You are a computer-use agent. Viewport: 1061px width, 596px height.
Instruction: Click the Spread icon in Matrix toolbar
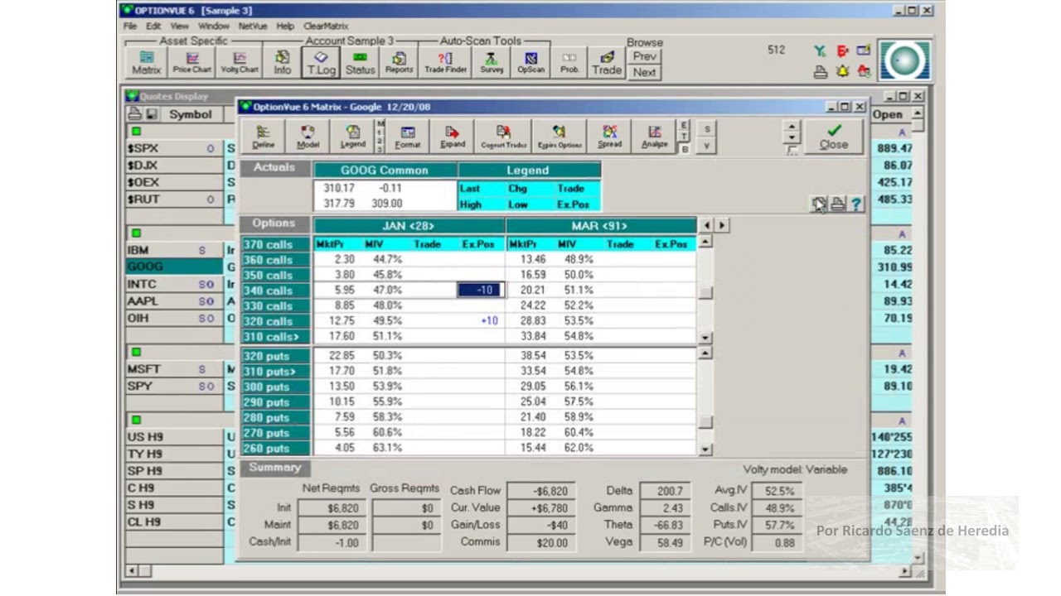pos(610,137)
